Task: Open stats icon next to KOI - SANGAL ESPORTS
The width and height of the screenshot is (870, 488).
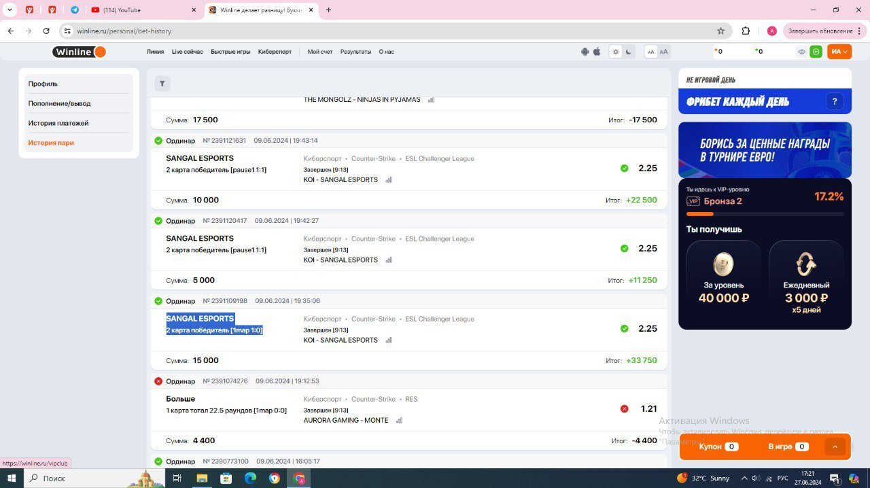Action: [389, 180]
